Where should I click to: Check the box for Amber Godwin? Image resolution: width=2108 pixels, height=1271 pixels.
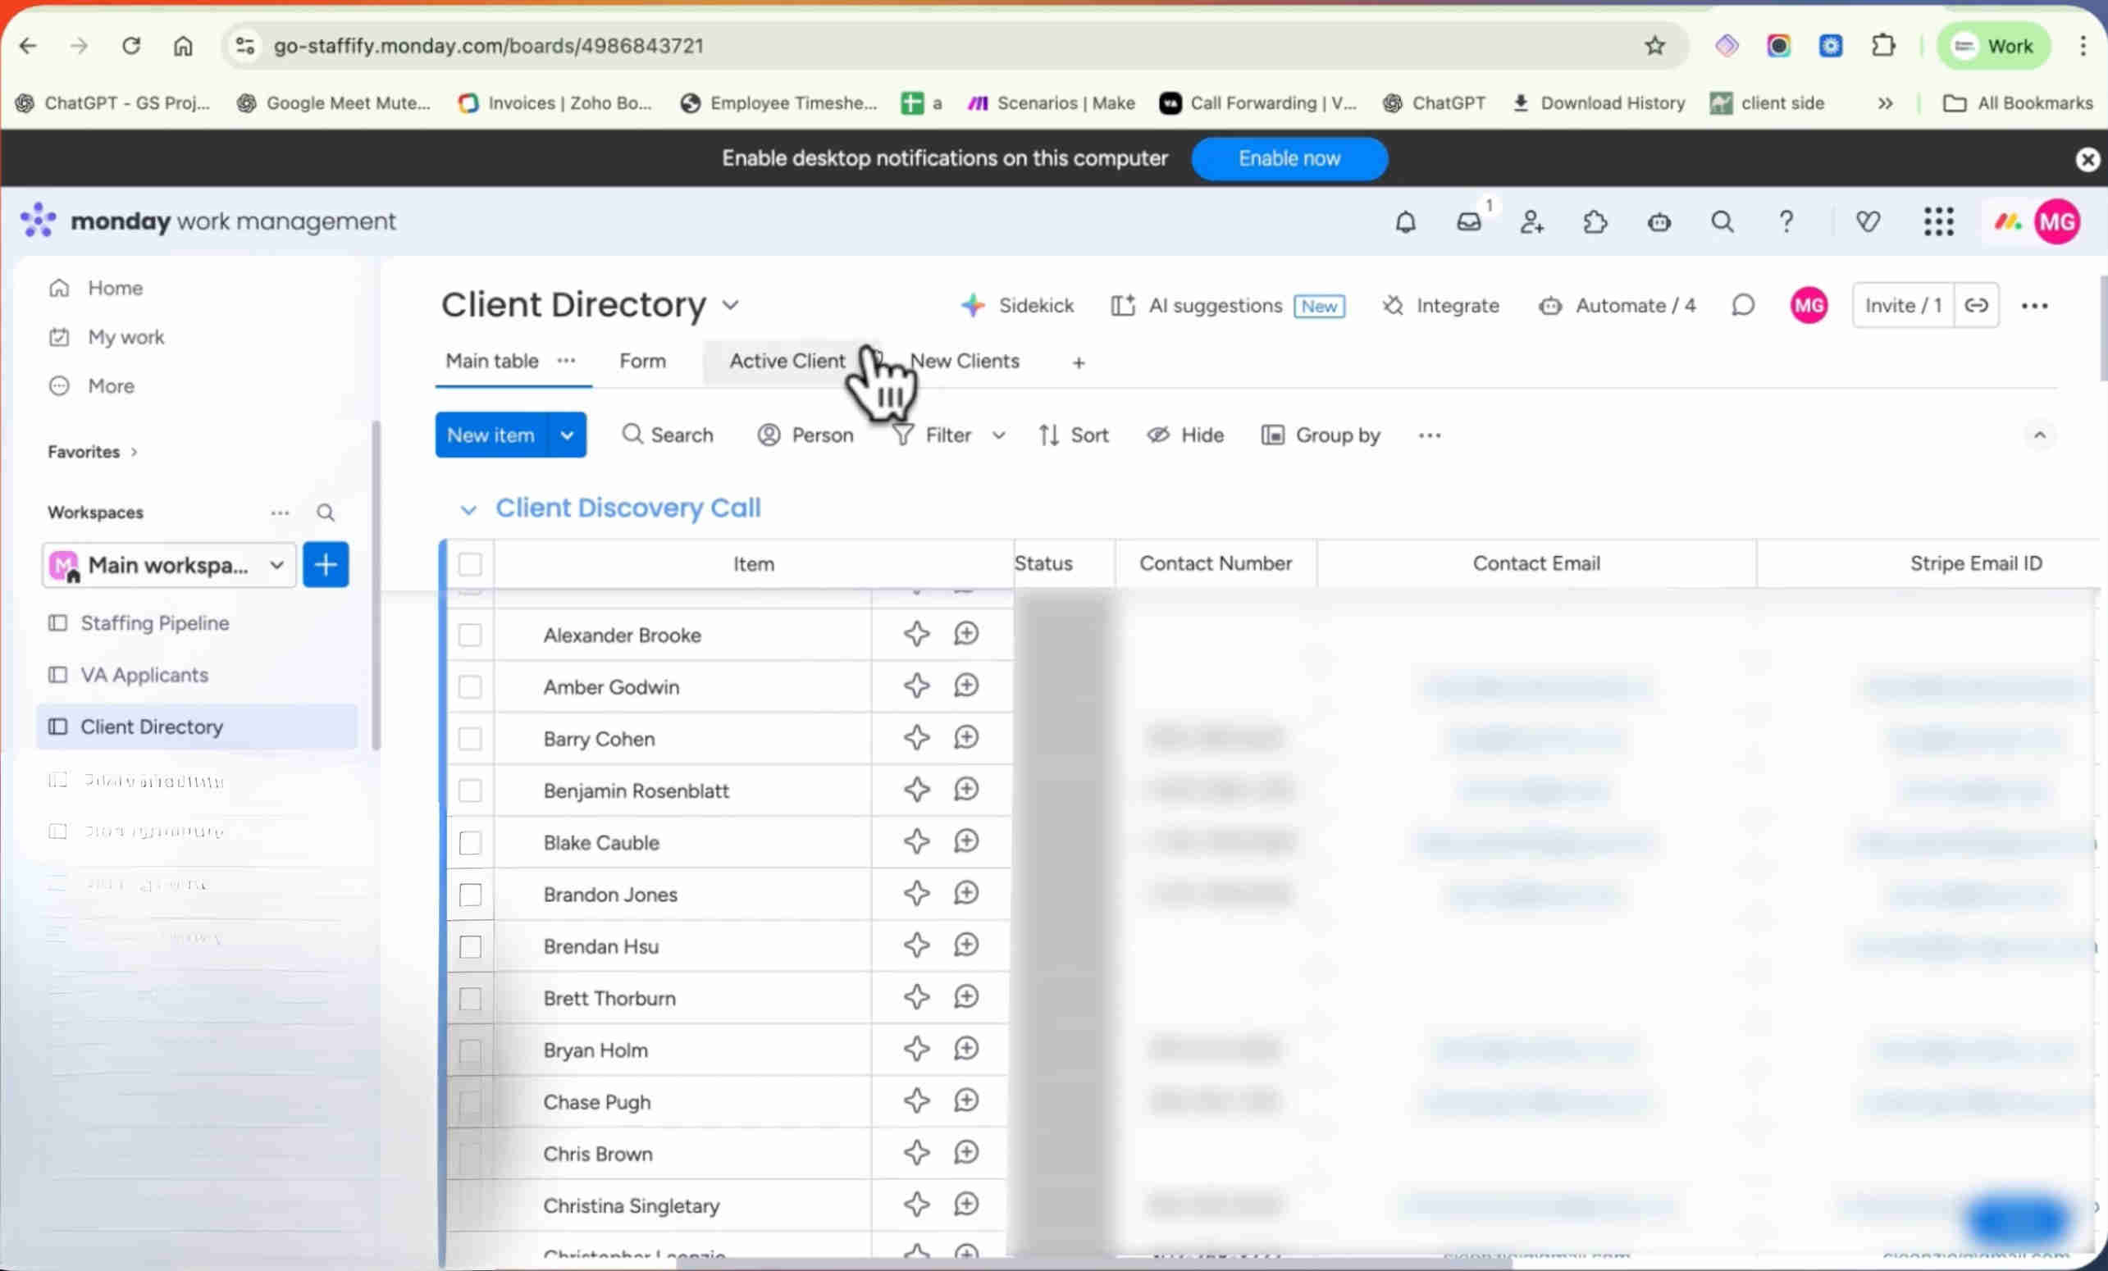point(470,686)
